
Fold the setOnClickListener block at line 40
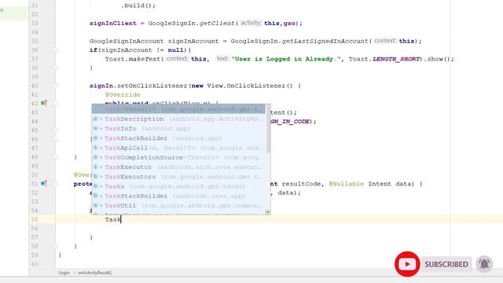point(55,86)
